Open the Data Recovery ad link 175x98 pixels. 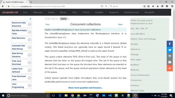[x=21, y=39]
